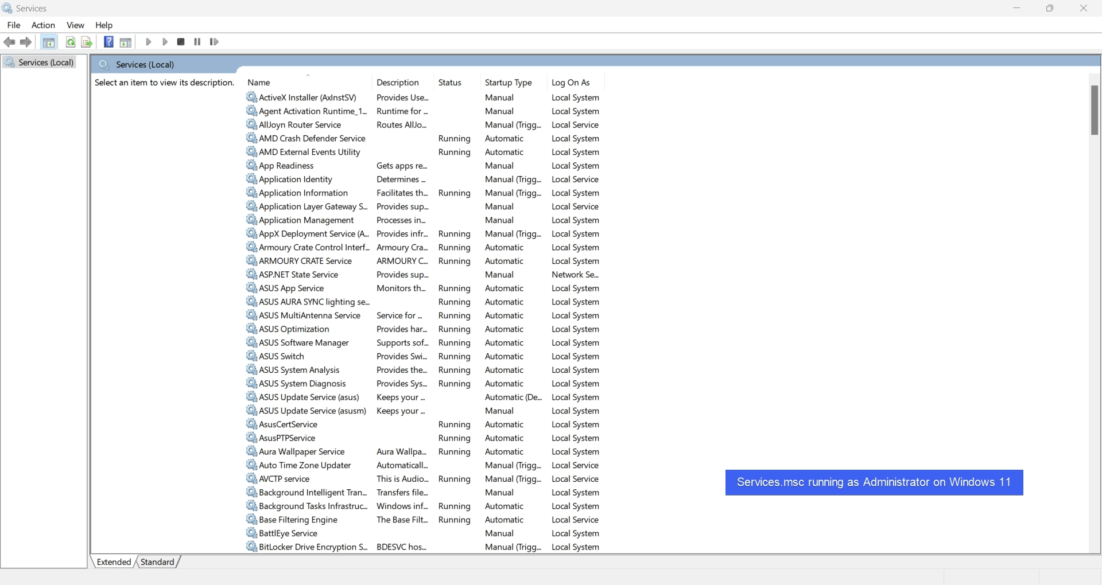Toggle Show/Hide Action Pane icon
This screenshot has height=585, width=1102.
pyautogui.click(x=126, y=42)
